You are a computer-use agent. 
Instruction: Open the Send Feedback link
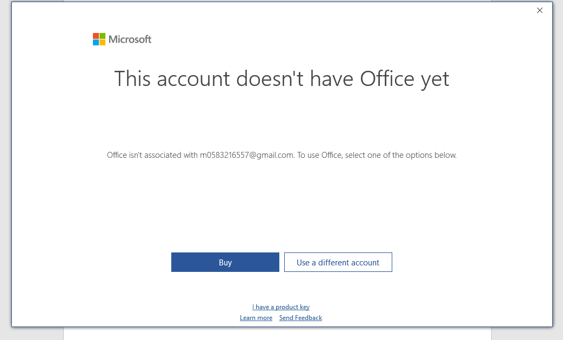[300, 318]
